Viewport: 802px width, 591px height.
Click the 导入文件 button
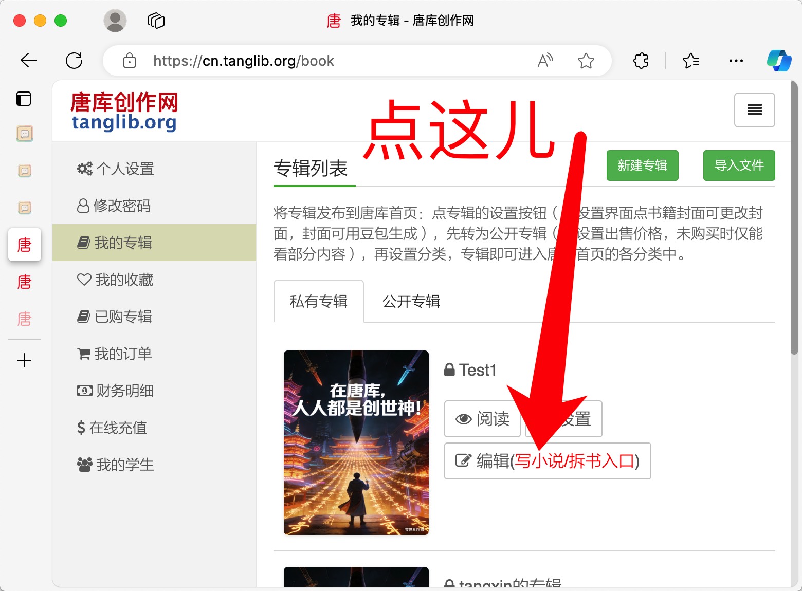pos(739,165)
